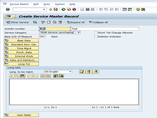Viewport: 157px width, 118px height.
Task: Expand the Time Mgmt section
Action: click(x=21, y=48)
